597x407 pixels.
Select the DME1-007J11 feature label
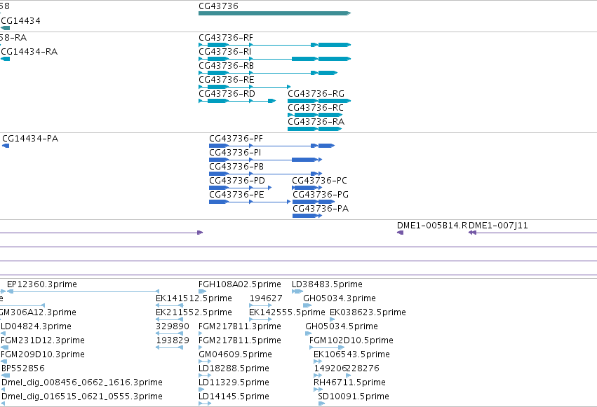point(498,226)
